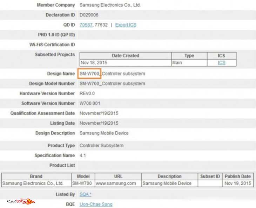Click the Nov 18, 2015 date cell
Screen dimensions: 256x208
(94, 63)
